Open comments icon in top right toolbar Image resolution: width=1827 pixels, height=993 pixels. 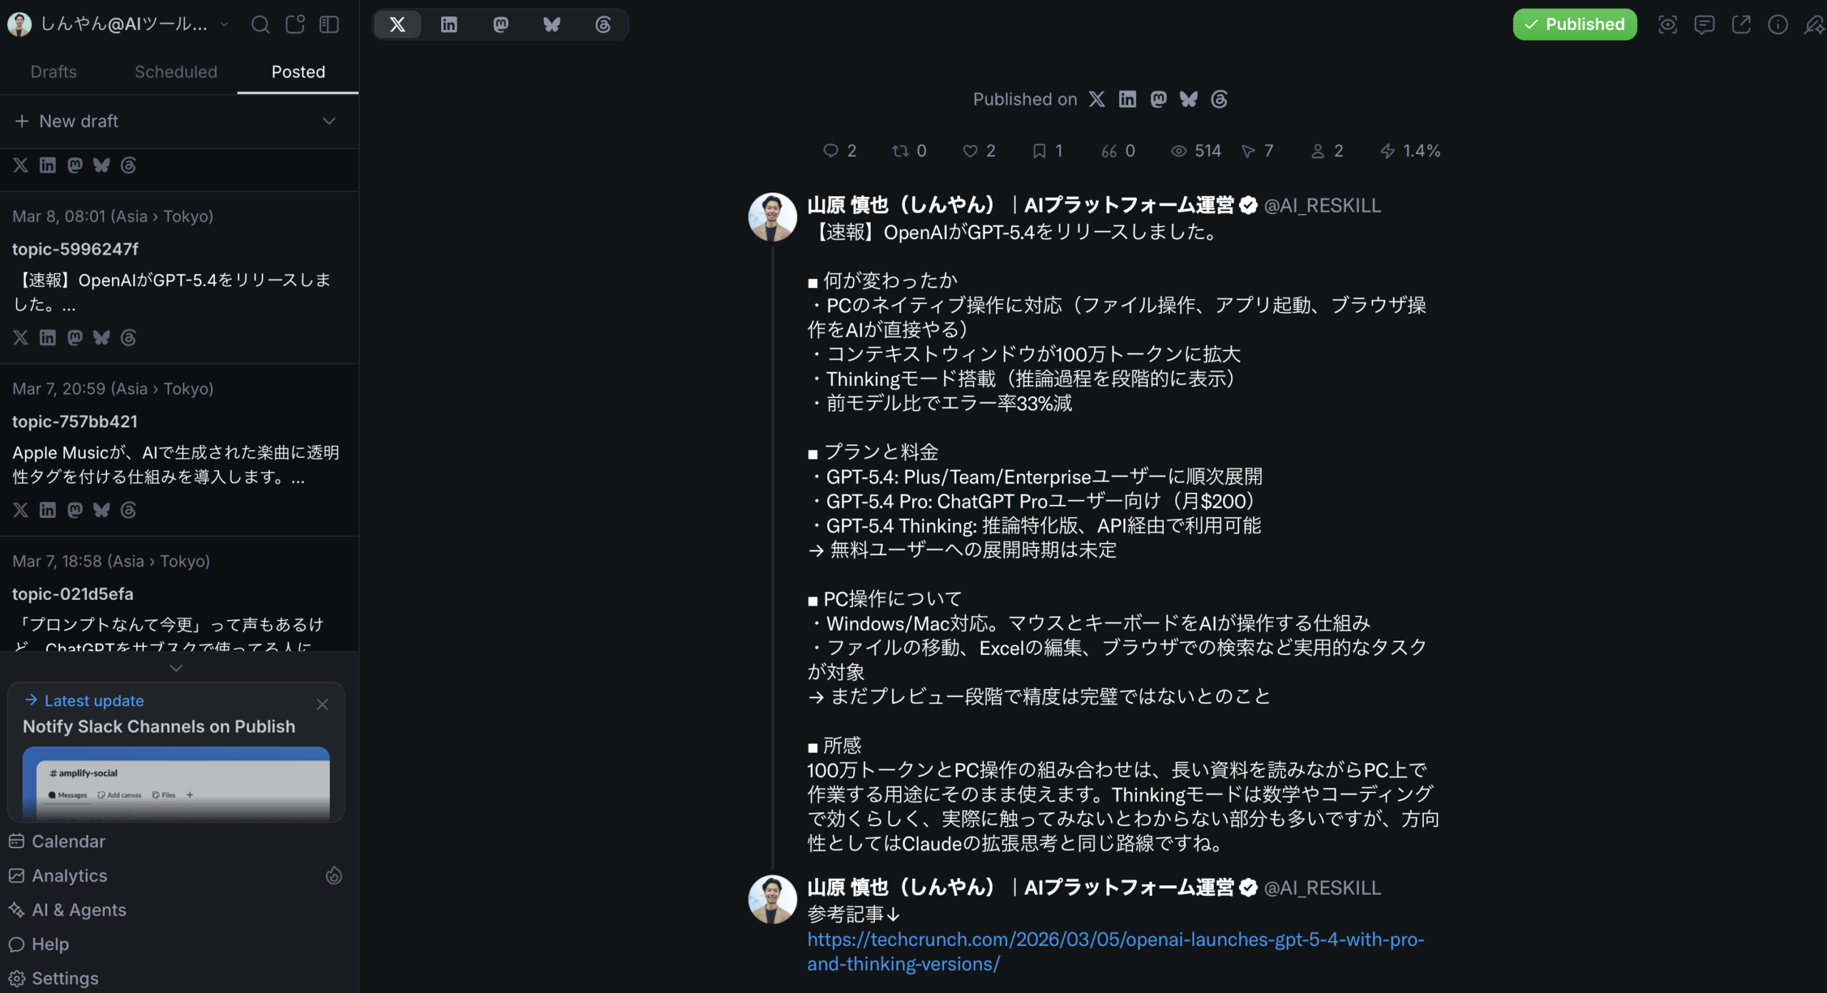1704,25
